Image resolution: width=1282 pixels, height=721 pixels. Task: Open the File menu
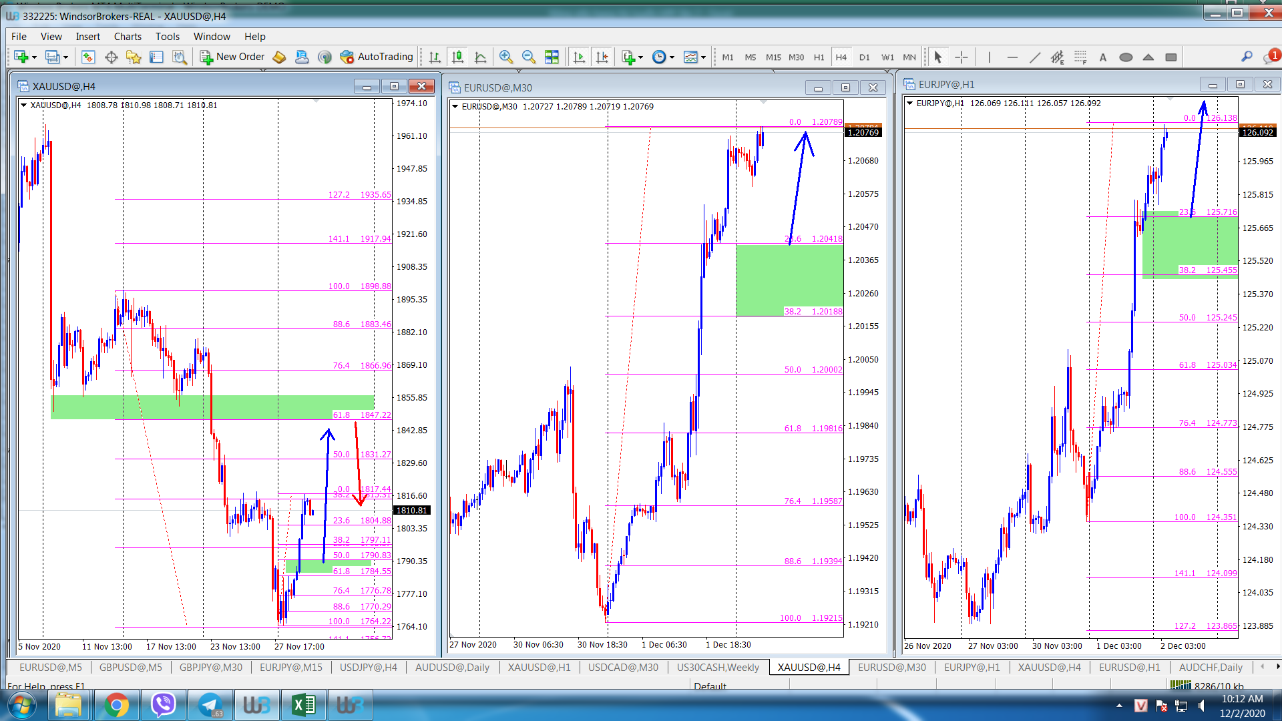click(19, 37)
